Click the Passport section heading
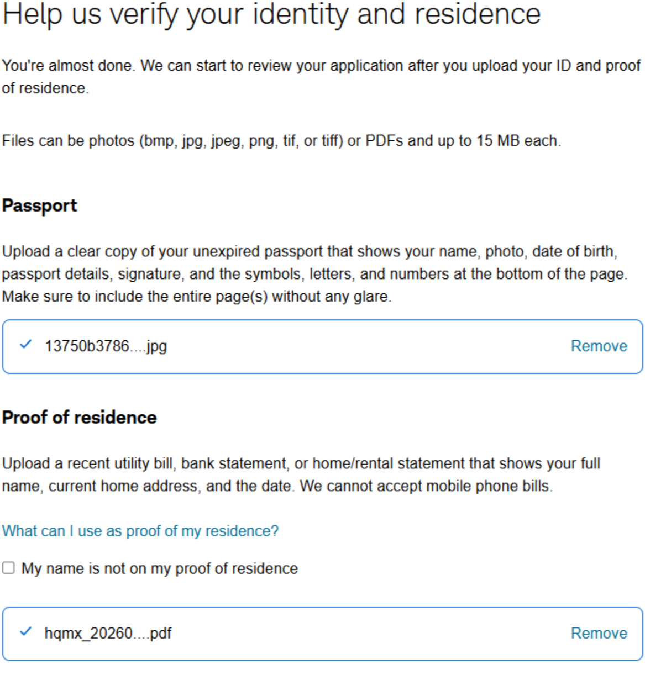645x675 pixels. (39, 205)
